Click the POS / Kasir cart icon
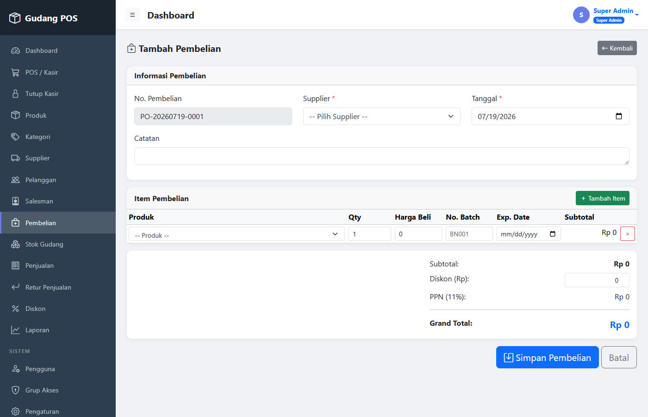This screenshot has width=648, height=417. (15, 72)
